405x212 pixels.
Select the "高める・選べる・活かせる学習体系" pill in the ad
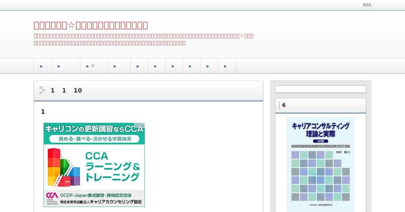94,139
